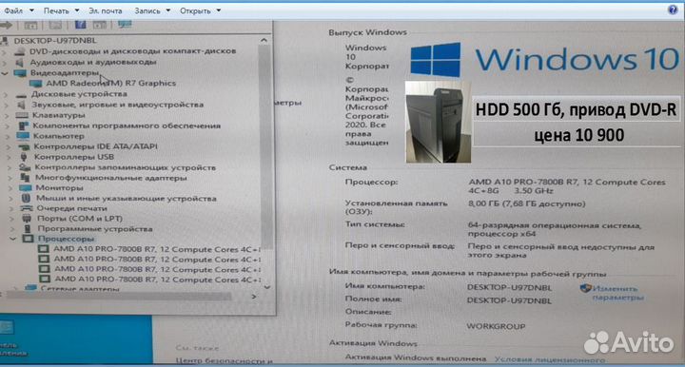Click the Порты (COM и LPT) icon
This screenshot has width=685, height=367.
point(27,218)
